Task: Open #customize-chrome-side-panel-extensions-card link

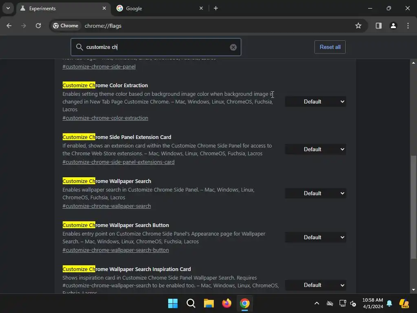Action: point(119,162)
